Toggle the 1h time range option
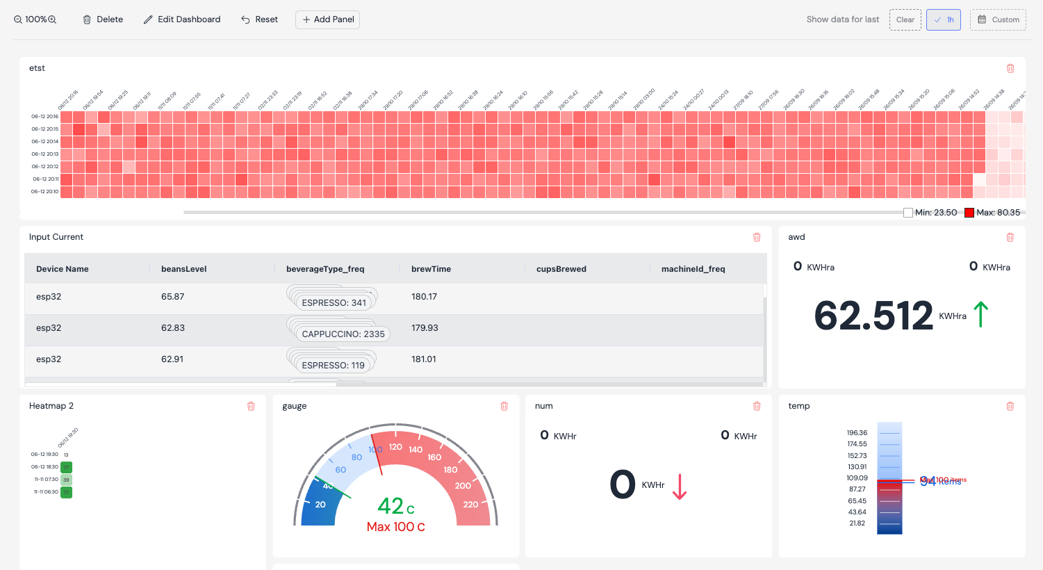 click(x=944, y=19)
